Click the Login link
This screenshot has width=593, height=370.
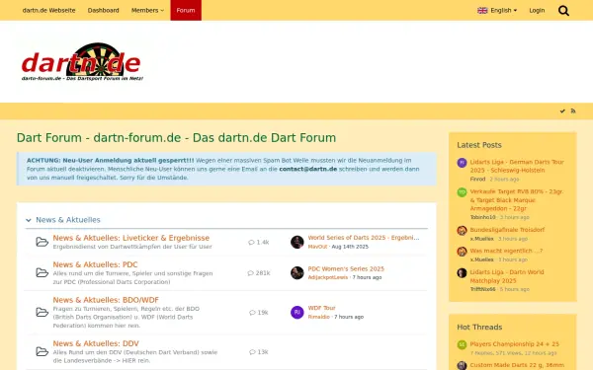click(537, 10)
